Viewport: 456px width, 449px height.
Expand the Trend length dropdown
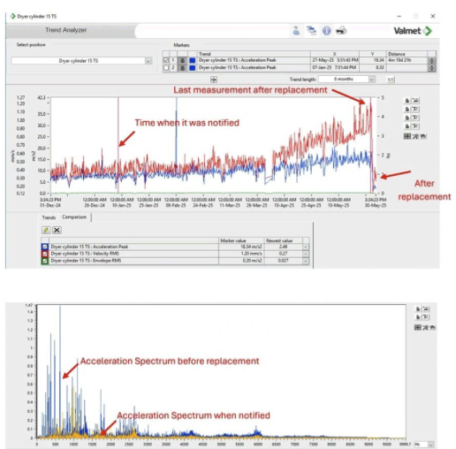[371, 80]
